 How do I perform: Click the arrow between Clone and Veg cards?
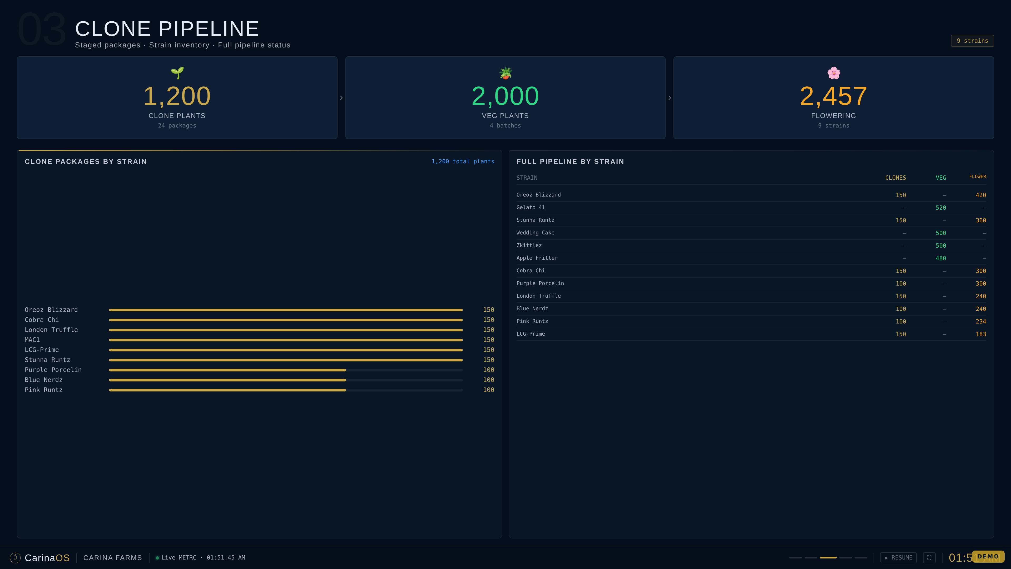click(341, 98)
